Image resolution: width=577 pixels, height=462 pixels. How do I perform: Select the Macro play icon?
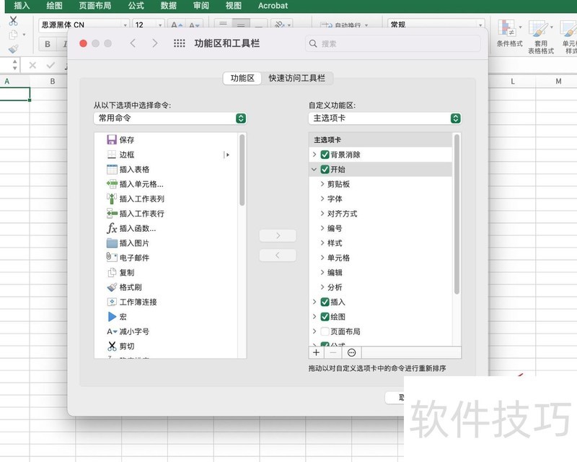coord(112,317)
